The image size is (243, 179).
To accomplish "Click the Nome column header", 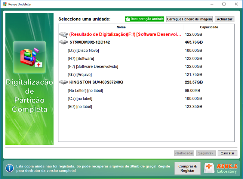I will click(x=121, y=27).
